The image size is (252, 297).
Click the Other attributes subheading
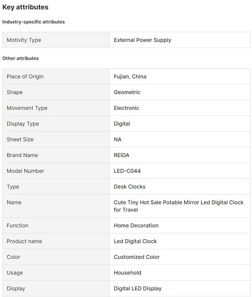(x=21, y=58)
